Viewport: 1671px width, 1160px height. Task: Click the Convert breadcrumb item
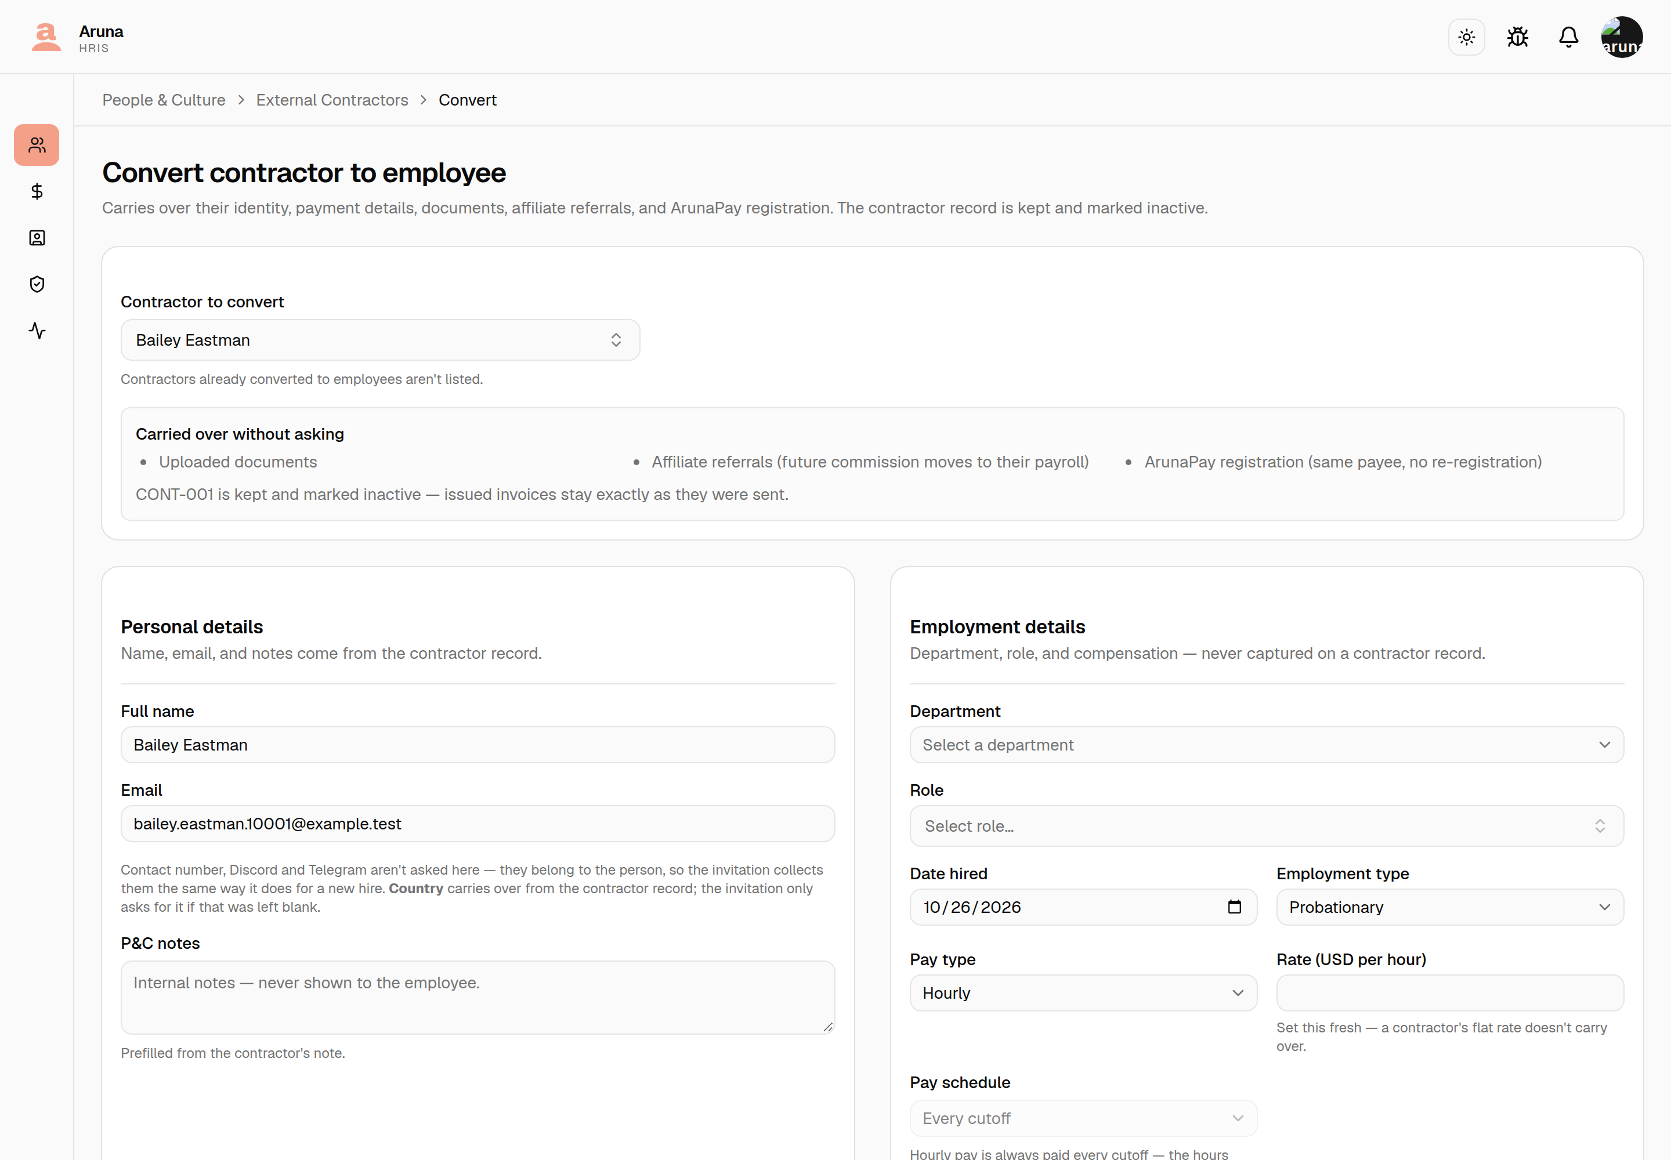click(468, 100)
